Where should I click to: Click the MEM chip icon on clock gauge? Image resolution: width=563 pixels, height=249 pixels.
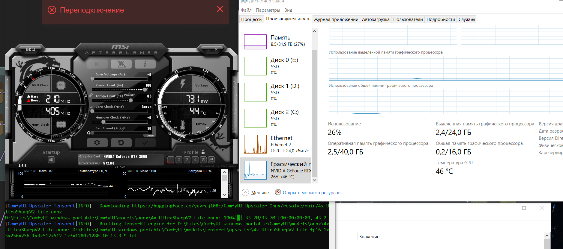click(x=61, y=124)
